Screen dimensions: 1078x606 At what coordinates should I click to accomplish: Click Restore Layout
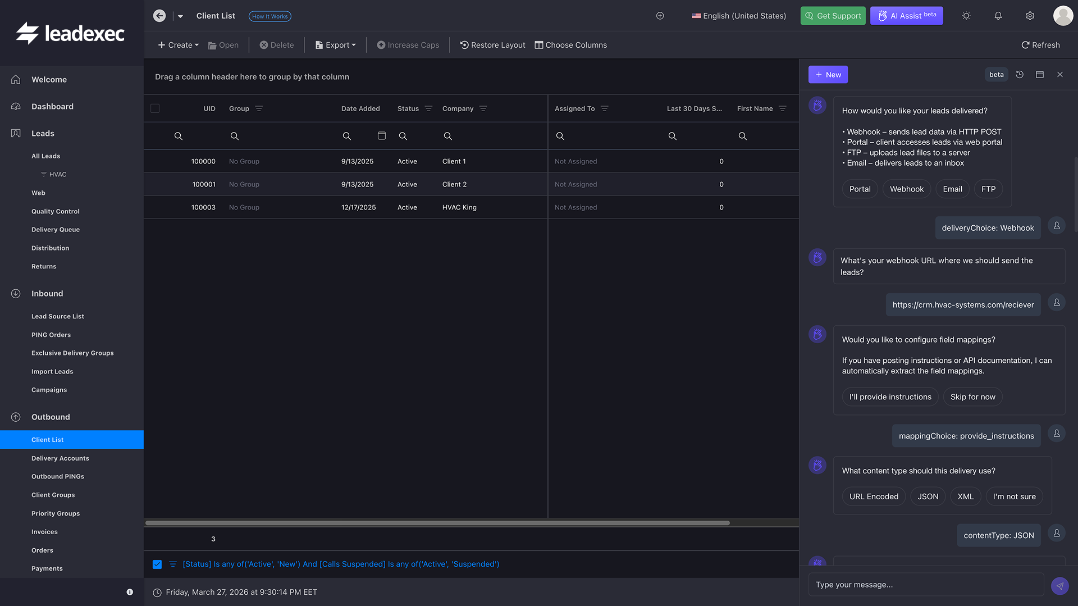coord(492,45)
